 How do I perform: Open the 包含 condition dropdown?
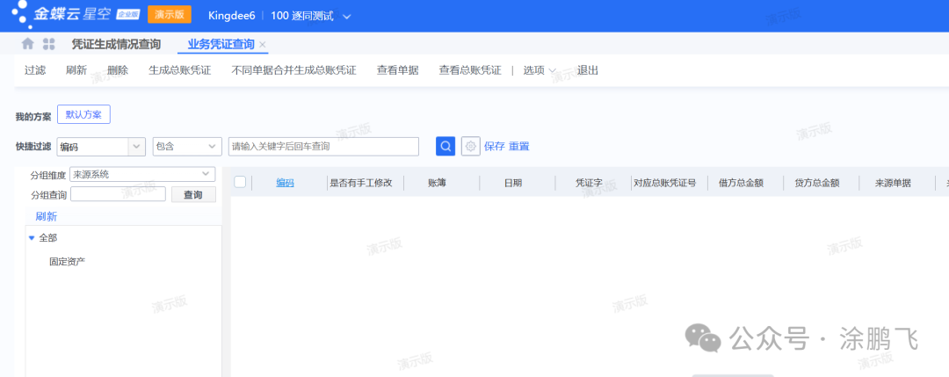[x=212, y=147]
